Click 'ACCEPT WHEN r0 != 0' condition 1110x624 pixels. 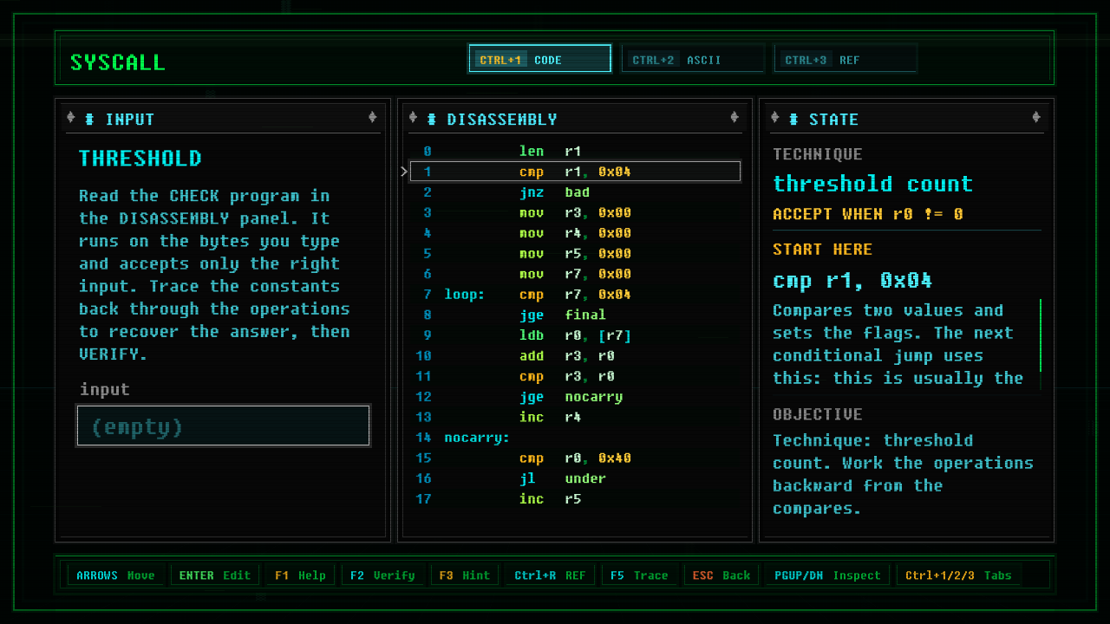pos(868,214)
